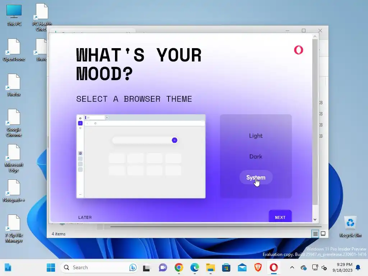Select the Recycle Bin desktop icon
The width and height of the screenshot is (368, 276).
[350, 227]
